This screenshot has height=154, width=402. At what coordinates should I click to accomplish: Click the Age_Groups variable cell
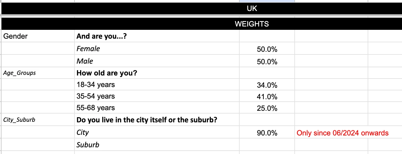(x=38, y=73)
